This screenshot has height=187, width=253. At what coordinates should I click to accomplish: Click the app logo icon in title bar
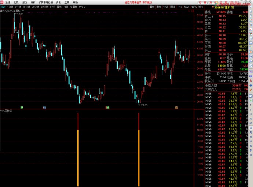coord(1,2)
